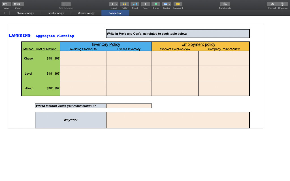Screen dimensions: 290x181
Task: Add a Comment
Action: point(178,4)
